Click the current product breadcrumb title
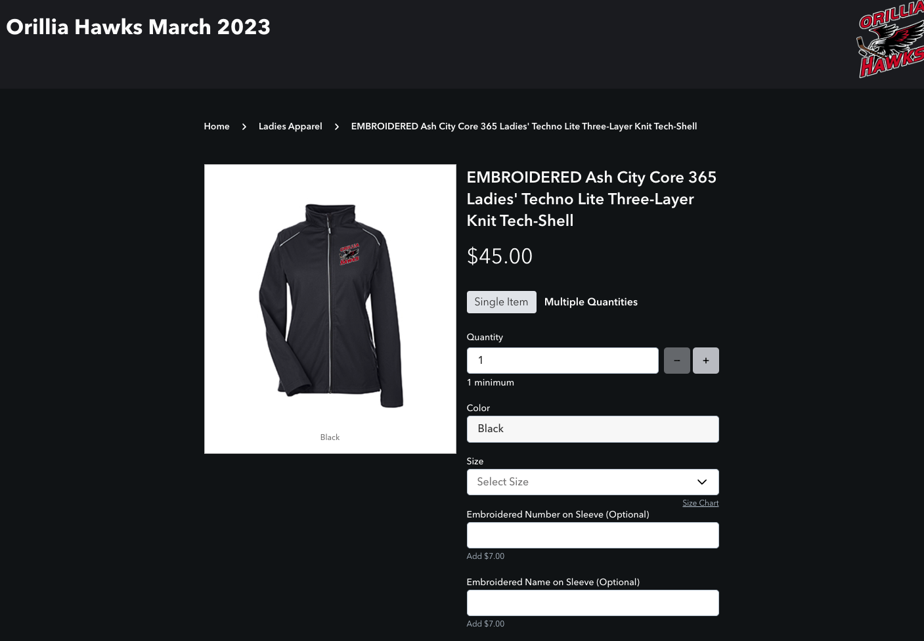 524,126
